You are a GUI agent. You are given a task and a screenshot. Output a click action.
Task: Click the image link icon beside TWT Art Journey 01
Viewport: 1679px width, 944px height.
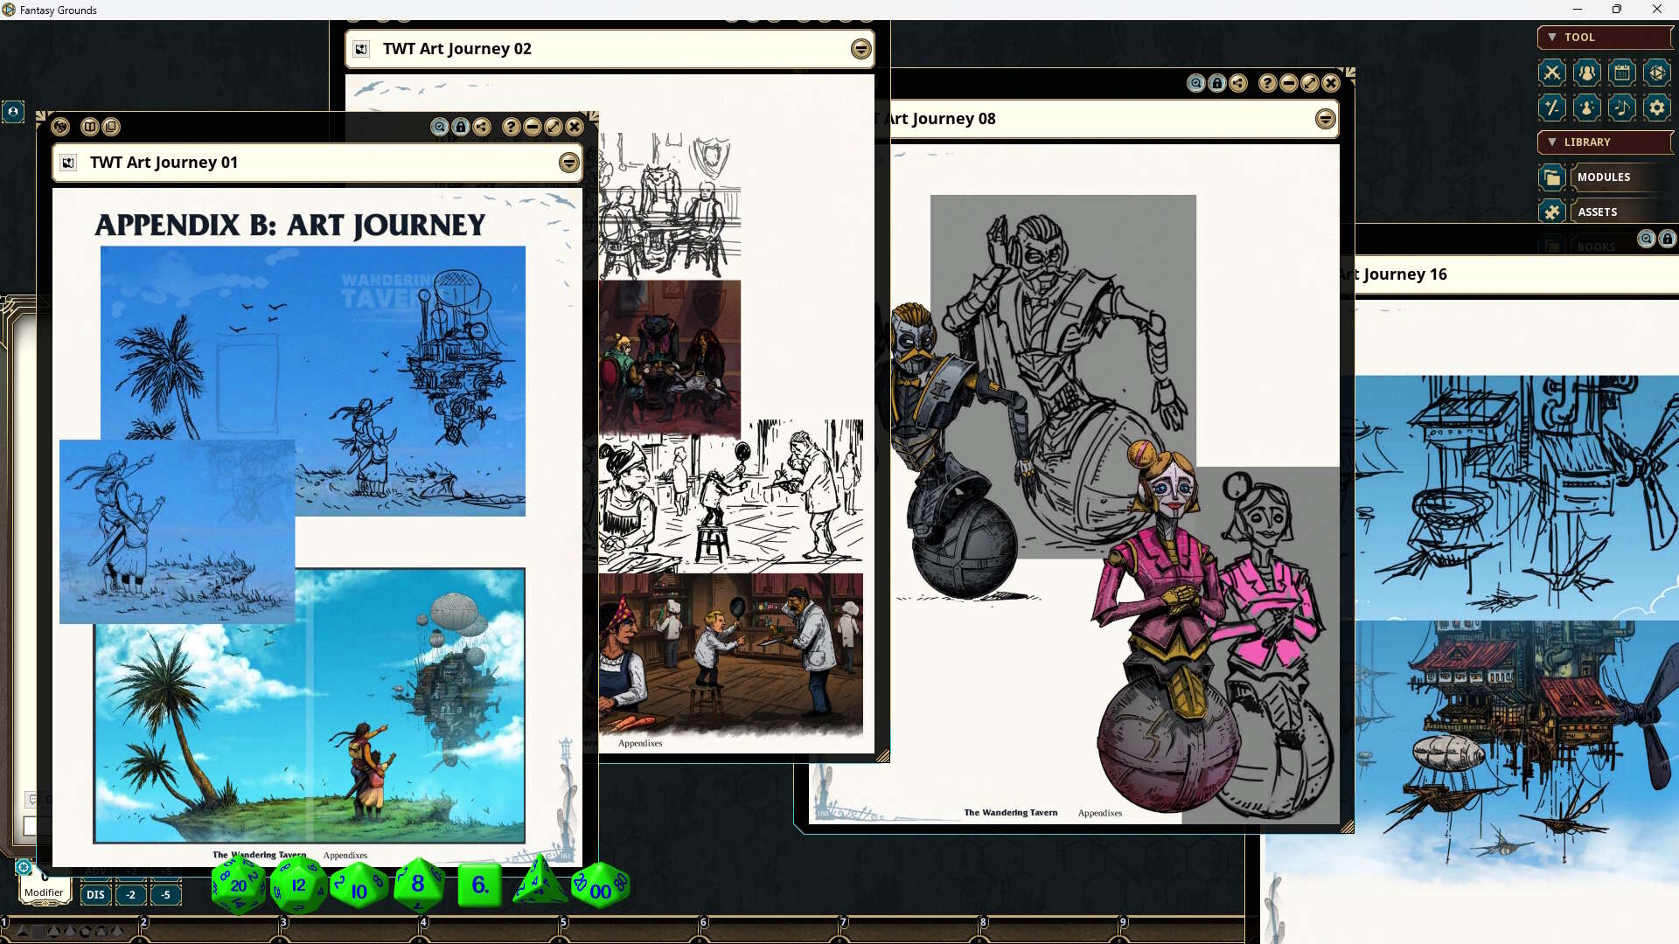pyautogui.click(x=68, y=163)
